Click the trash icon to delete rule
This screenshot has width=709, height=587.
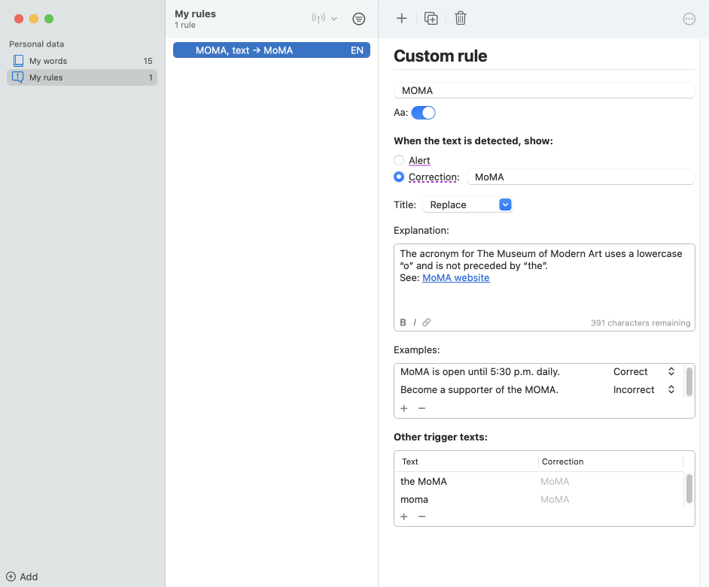coord(461,19)
